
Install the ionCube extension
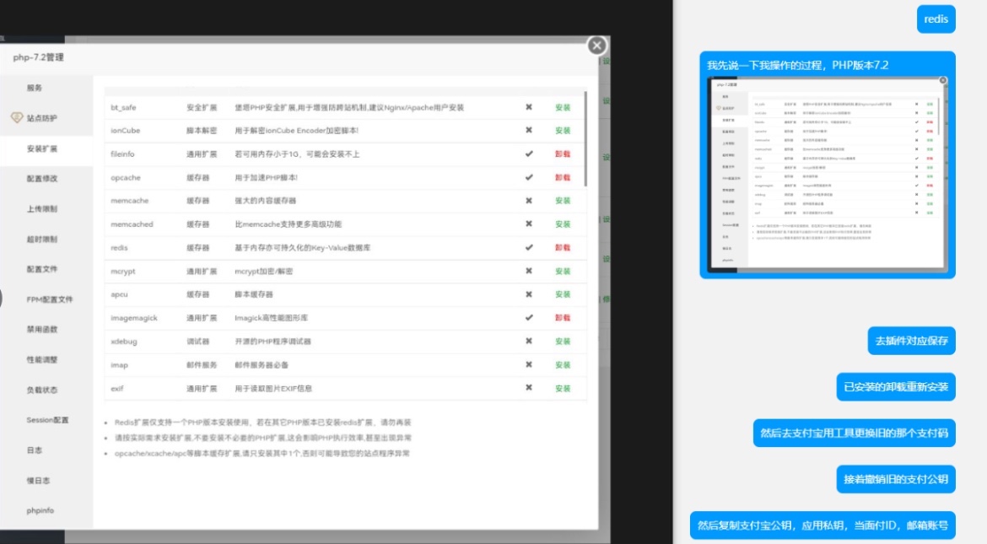click(563, 131)
